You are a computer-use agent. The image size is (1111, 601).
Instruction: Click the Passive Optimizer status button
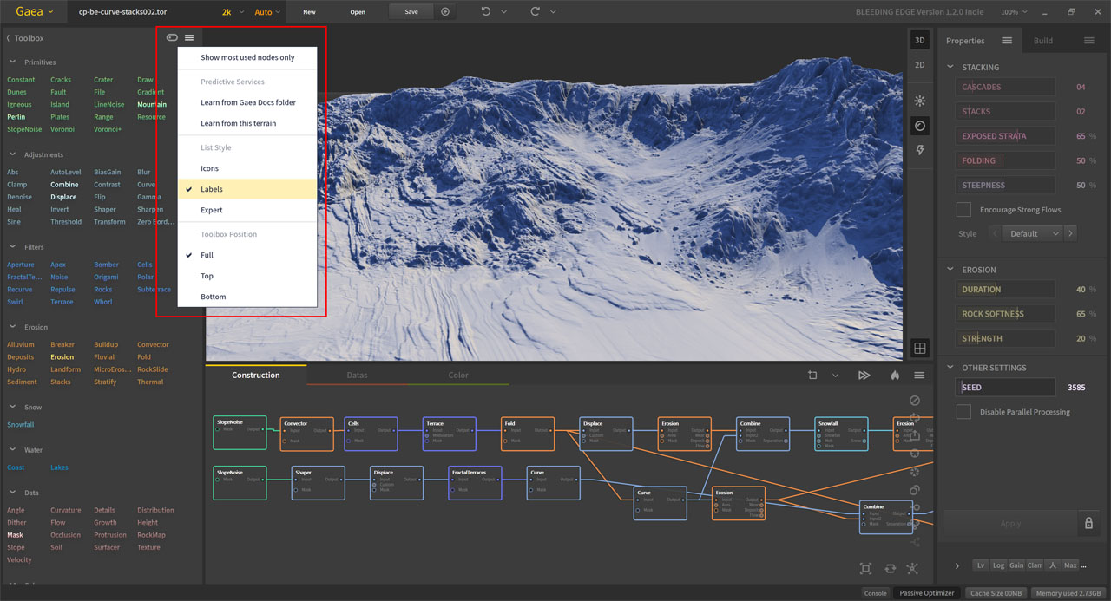click(x=926, y=593)
